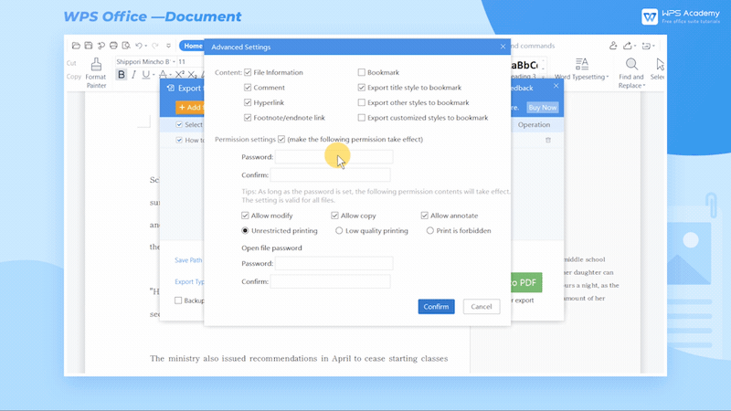The height and width of the screenshot is (411, 731).
Task: Click the Format Painter icon
Action: 96,65
